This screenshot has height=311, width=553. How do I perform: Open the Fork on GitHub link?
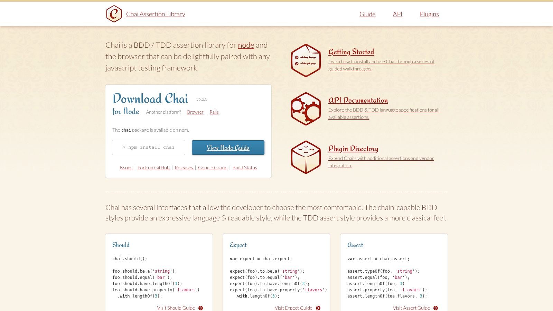(154, 168)
